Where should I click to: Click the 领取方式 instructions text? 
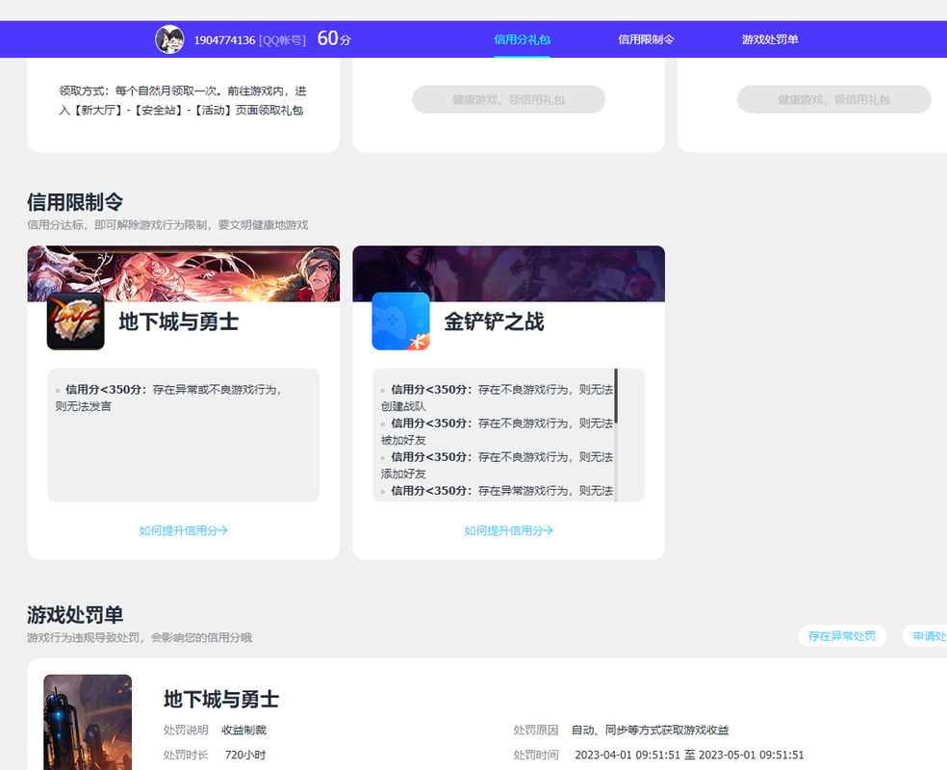[x=183, y=100]
